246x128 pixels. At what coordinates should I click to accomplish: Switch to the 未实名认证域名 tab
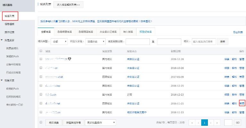108,32
